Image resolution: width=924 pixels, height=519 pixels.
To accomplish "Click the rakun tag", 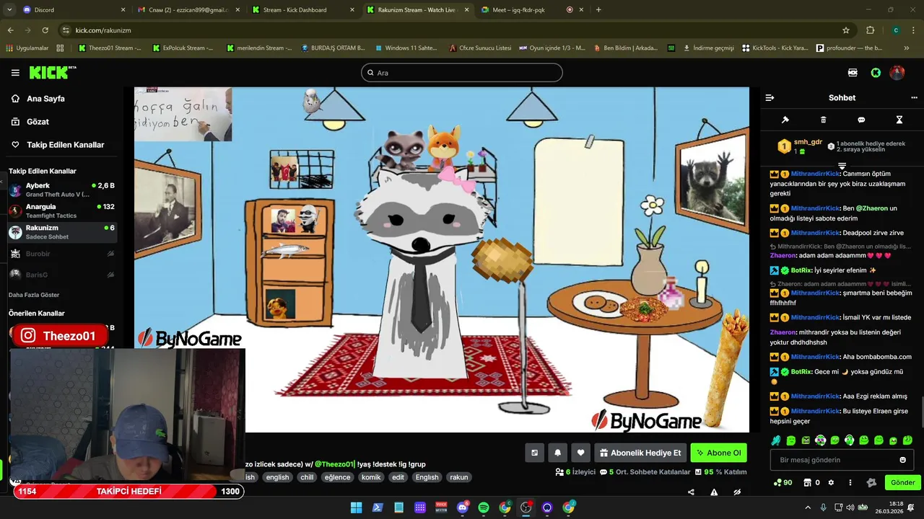I will (x=459, y=477).
